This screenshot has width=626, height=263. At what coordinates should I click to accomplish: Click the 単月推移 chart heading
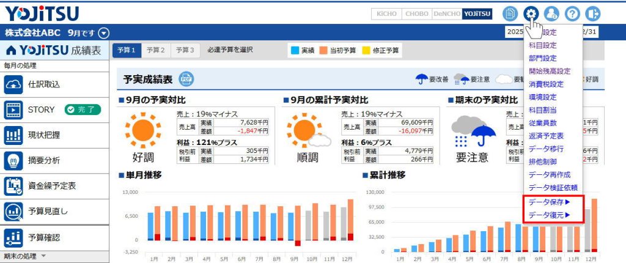pos(144,175)
